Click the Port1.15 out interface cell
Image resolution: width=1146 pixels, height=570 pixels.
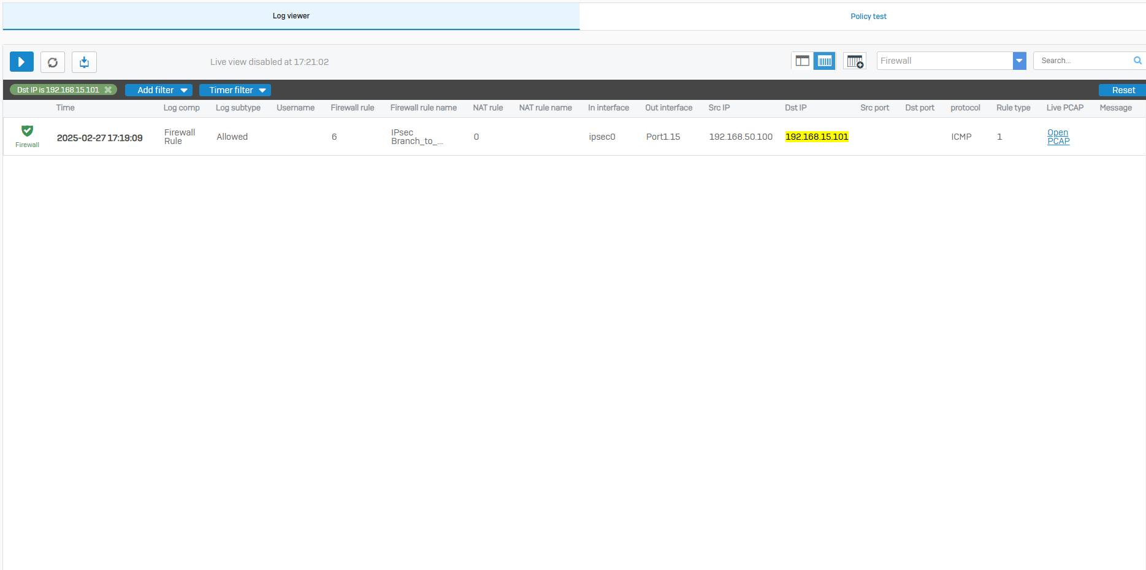663,137
